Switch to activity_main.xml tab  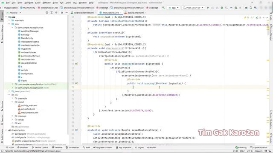click(x=134, y=13)
